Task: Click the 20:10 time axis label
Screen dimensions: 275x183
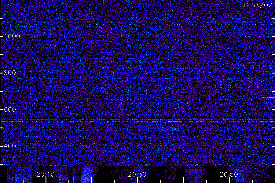Action: click(46, 174)
